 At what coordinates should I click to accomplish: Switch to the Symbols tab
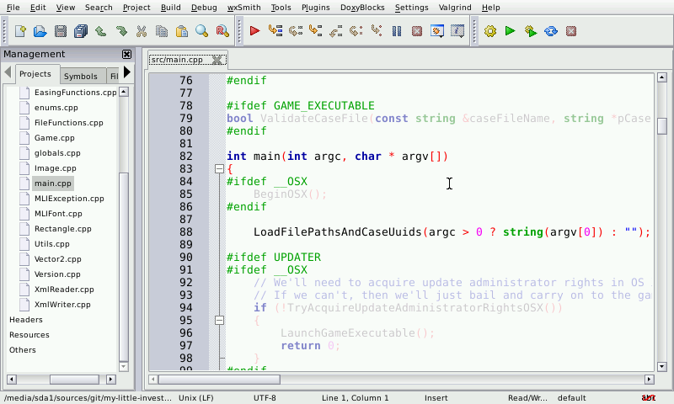click(x=81, y=76)
